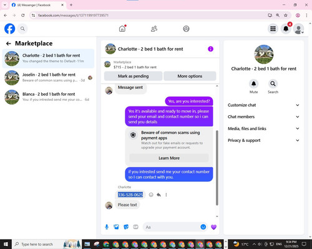Click the shield icon in scam warning

(133, 135)
